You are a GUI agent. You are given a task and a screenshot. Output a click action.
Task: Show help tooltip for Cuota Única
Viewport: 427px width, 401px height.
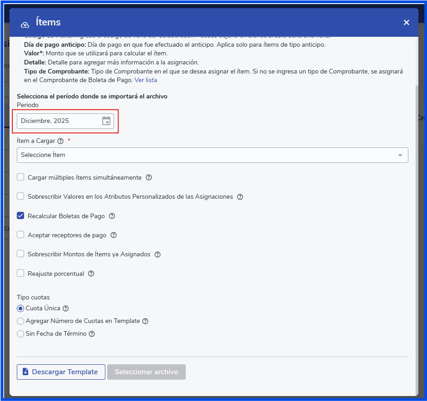[x=65, y=308]
